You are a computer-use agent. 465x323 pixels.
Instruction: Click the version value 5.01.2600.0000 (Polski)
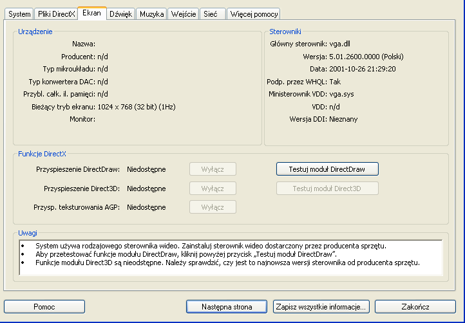[366, 57]
